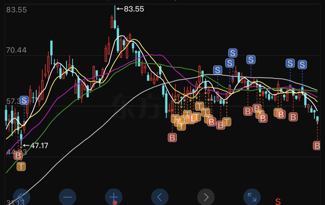This screenshot has width=325, height=205.
Task: Select the leftmost B buy marker under 47.17
Action: point(18,156)
